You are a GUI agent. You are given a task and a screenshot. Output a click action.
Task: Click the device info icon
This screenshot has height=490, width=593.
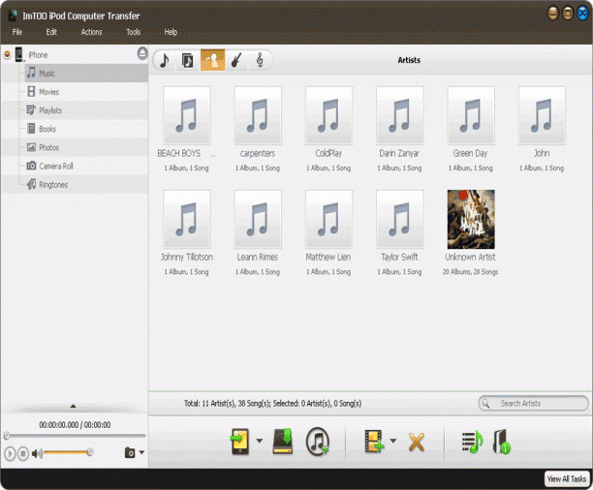pyautogui.click(x=502, y=442)
